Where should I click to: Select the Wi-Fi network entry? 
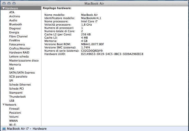13,124
